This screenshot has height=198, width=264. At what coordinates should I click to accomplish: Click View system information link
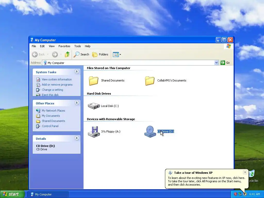coord(57,79)
